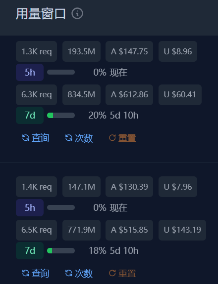The width and height of the screenshot is (218, 284).
Task: Click the refresh icon next to first 查询
Action: [25, 138]
